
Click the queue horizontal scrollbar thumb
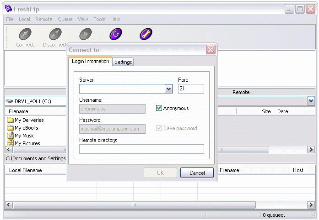134,205
